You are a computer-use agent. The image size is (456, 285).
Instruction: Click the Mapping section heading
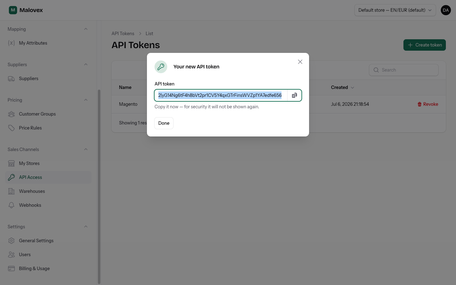pos(17,29)
